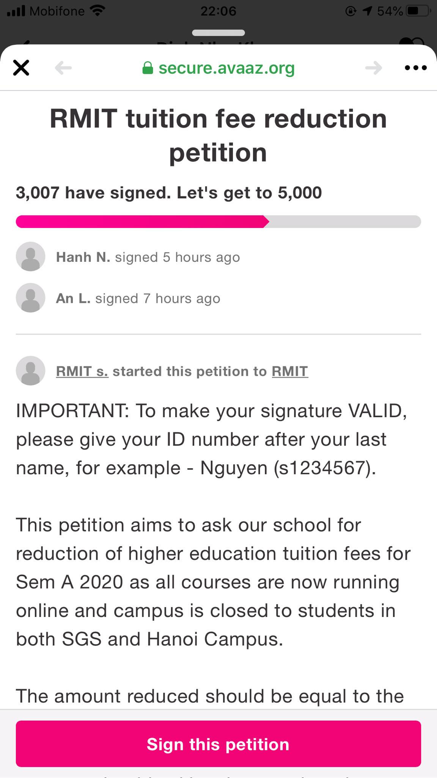Viewport: 437px width, 778px height.
Task: Tap the petition title heading
Action: click(218, 135)
